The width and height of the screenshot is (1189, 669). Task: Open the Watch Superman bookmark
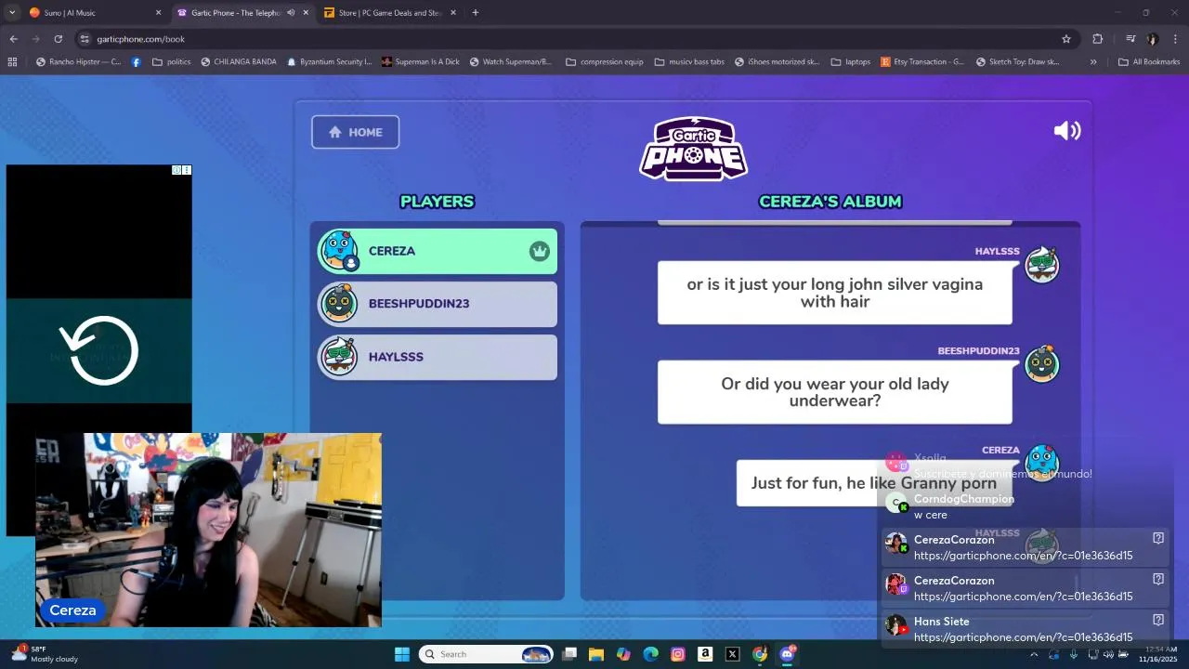coord(510,62)
